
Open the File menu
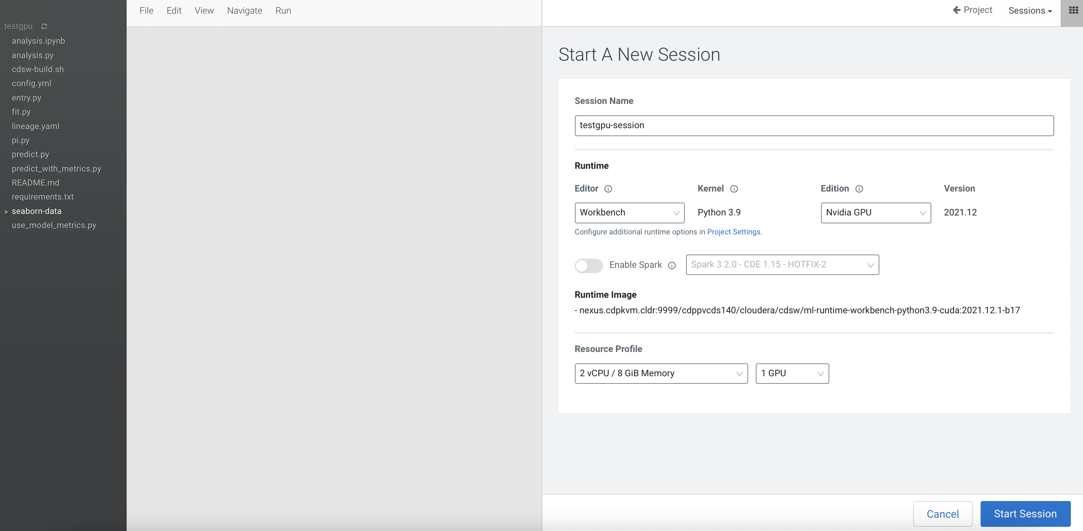(146, 11)
